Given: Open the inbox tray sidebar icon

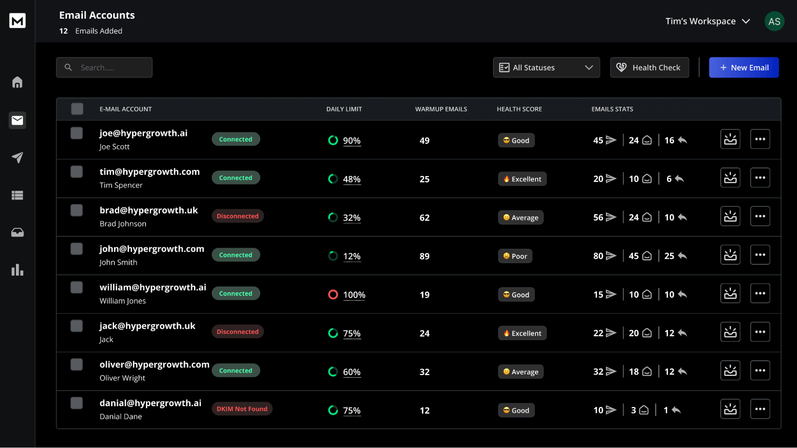Looking at the screenshot, I should pyautogui.click(x=17, y=232).
